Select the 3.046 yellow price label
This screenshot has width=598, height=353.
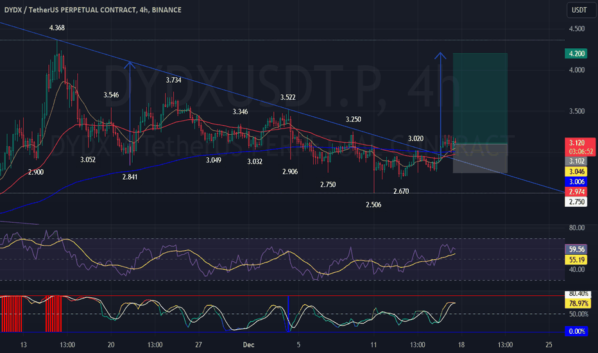[576, 171]
